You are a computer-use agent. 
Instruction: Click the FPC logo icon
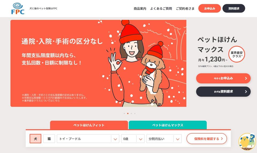point(18,9)
